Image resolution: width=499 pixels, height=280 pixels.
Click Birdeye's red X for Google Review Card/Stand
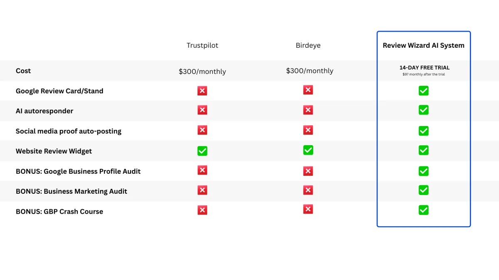coord(308,90)
